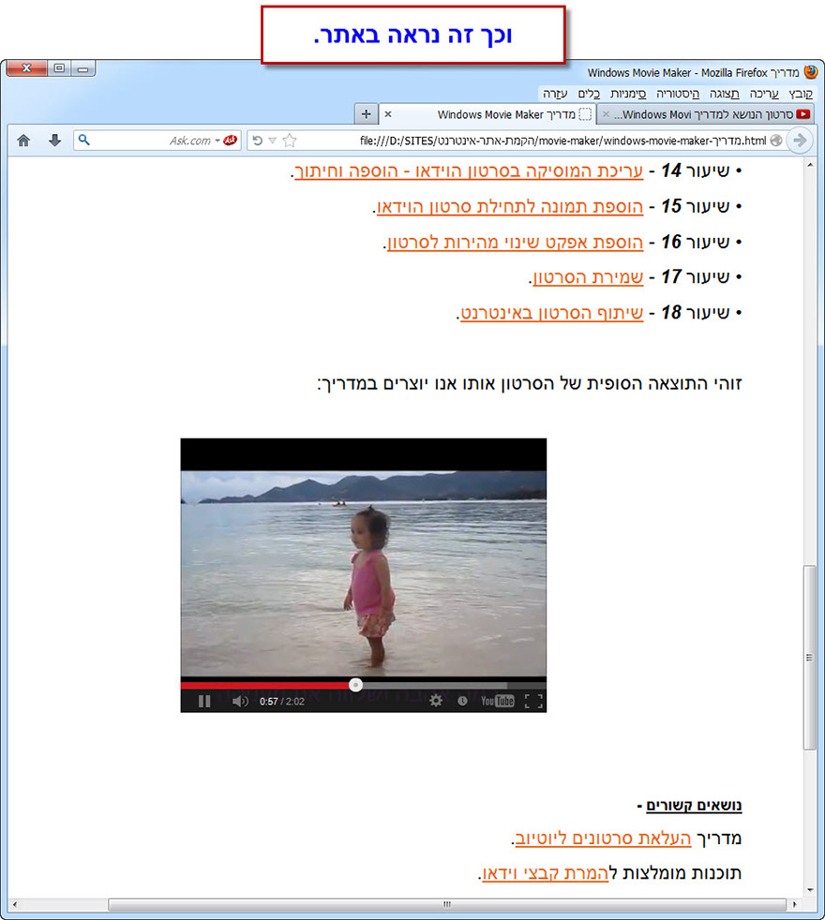Image resolution: width=825 pixels, height=920 pixels.
Task: Open the address bar history dropdown arrow
Action: tap(273, 141)
